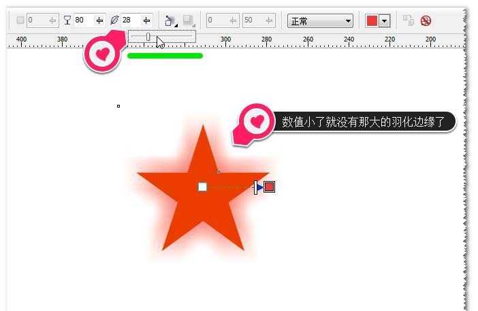Image resolution: width=478 pixels, height=311 pixels.
Task: Click the shadow feathering feather icon
Action: point(114,20)
